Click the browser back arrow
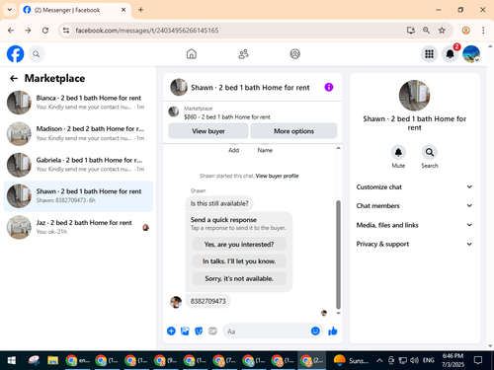Image resolution: width=494 pixels, height=370 pixels. [x=11, y=31]
